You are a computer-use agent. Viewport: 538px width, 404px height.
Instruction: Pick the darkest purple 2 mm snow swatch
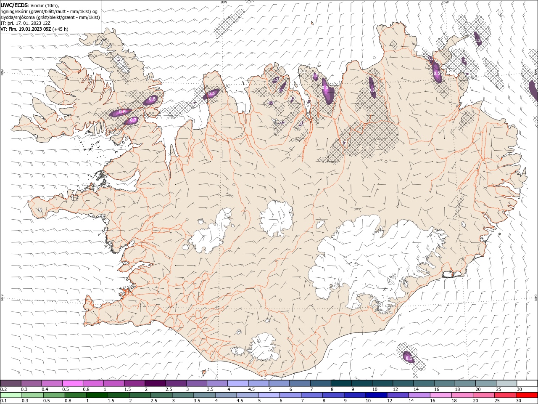click(x=155, y=383)
